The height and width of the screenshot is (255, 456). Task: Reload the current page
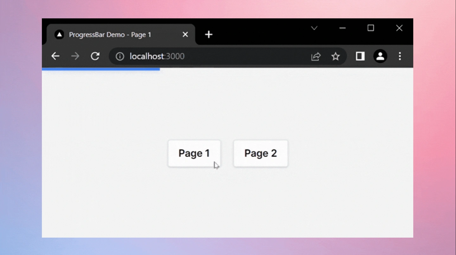[95, 56]
